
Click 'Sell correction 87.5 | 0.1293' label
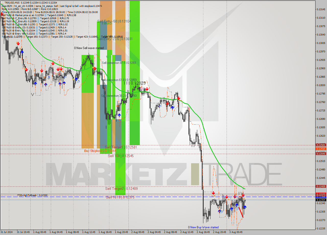point(119,63)
